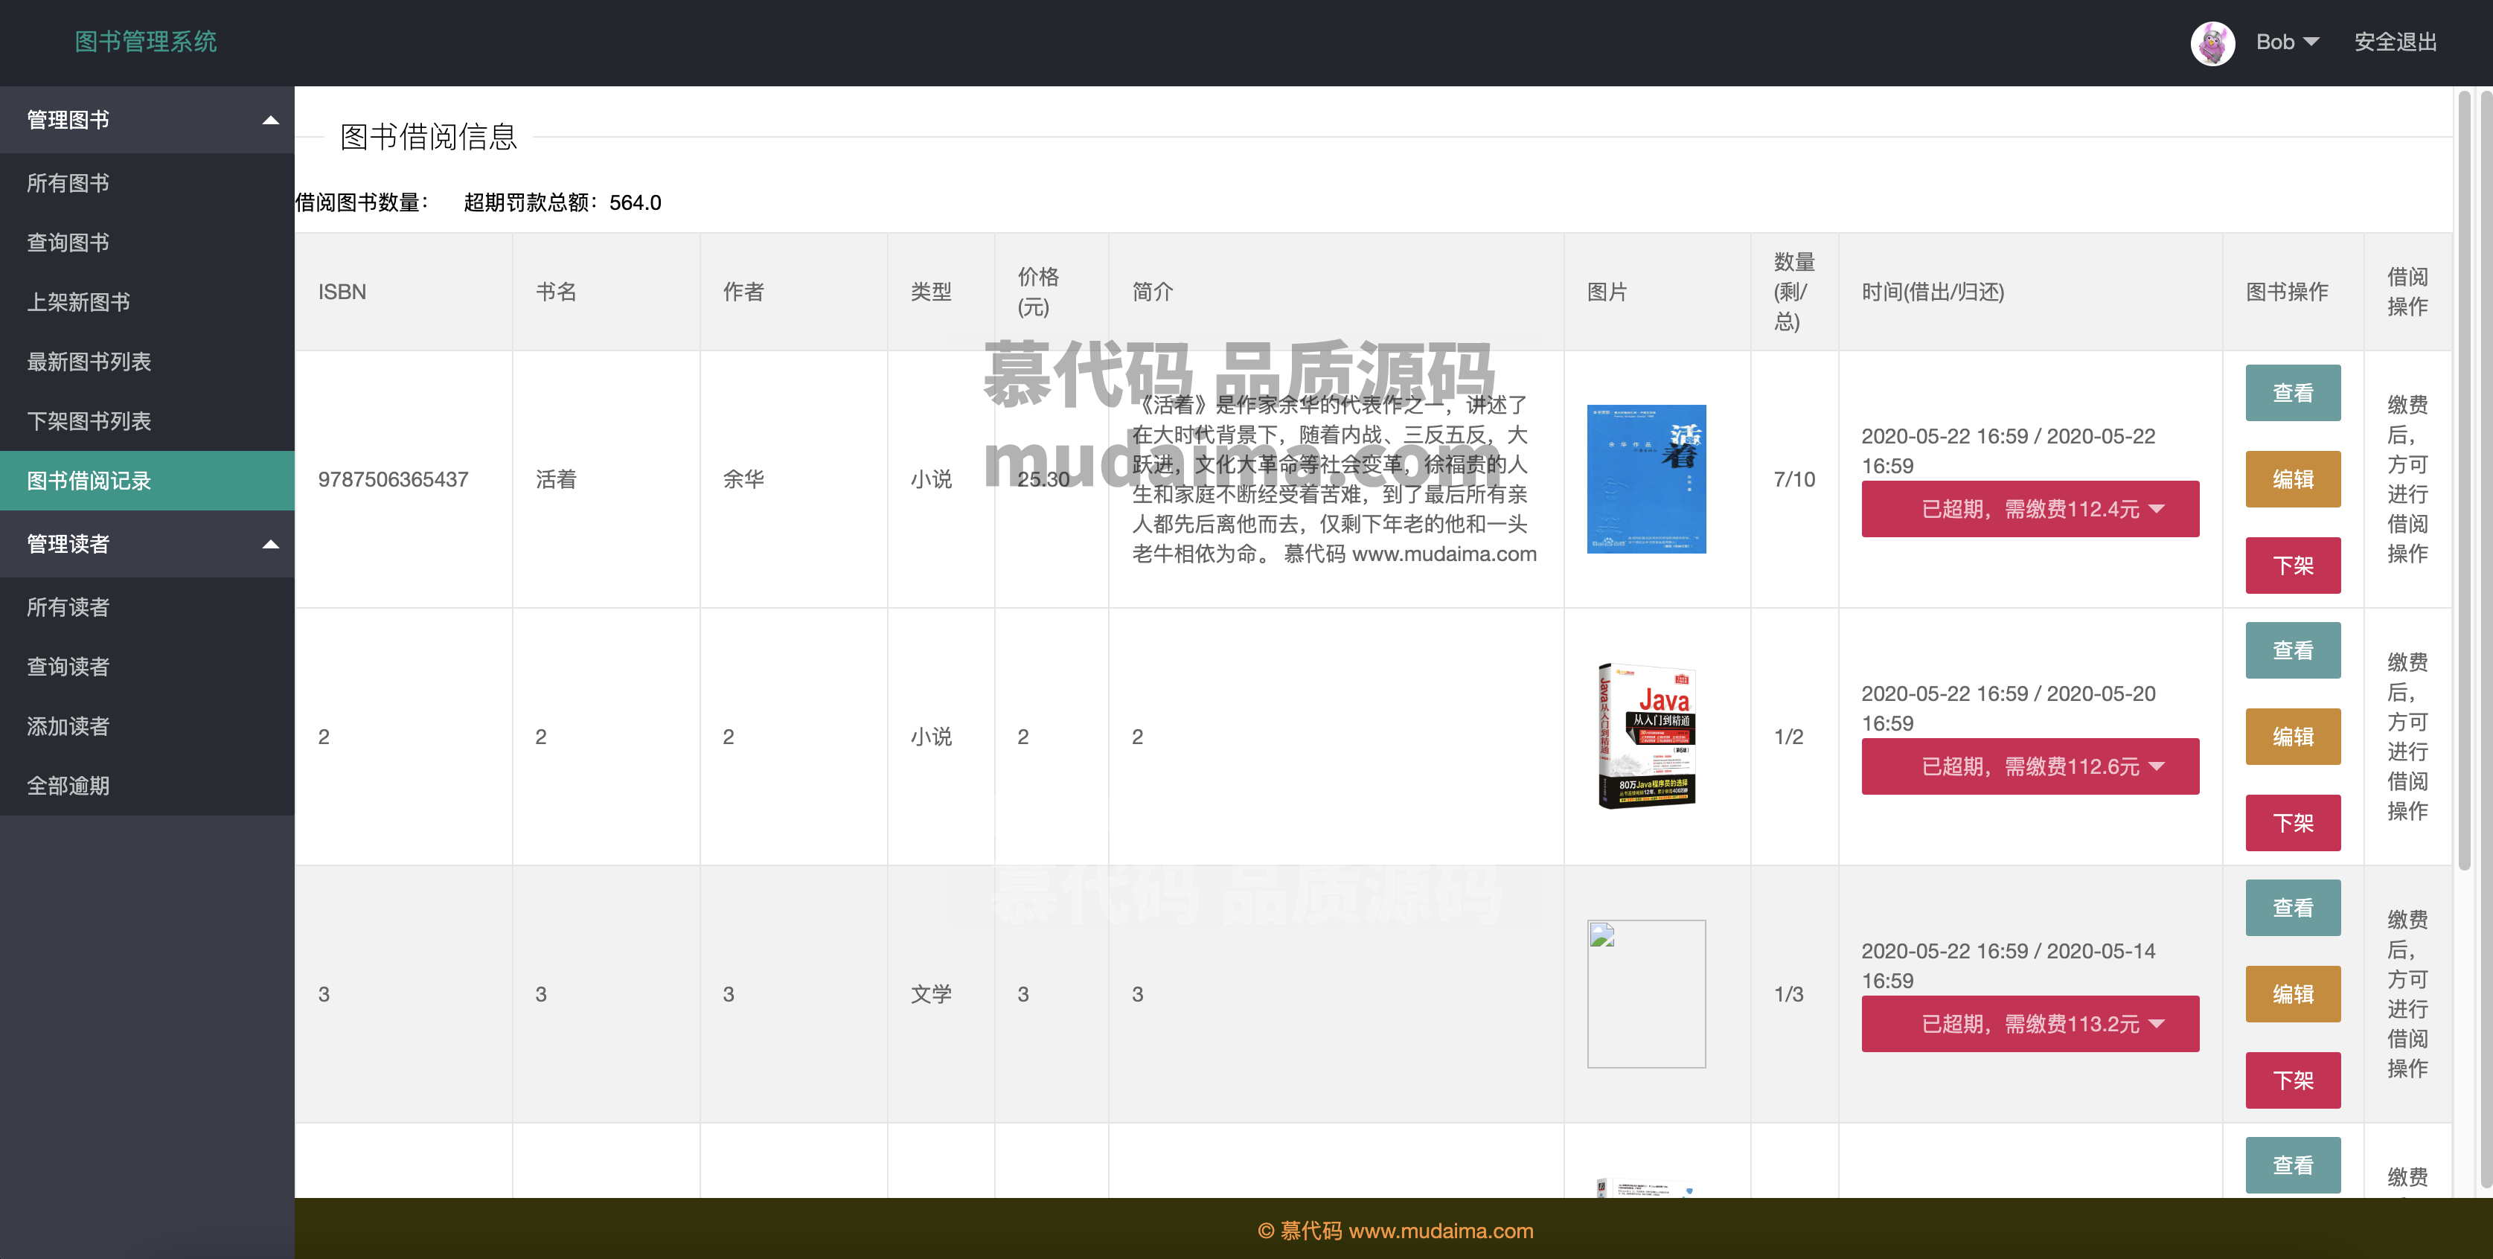Open 全部逾期 in sidebar
Screen dimensions: 2493x1259
tap(147, 786)
